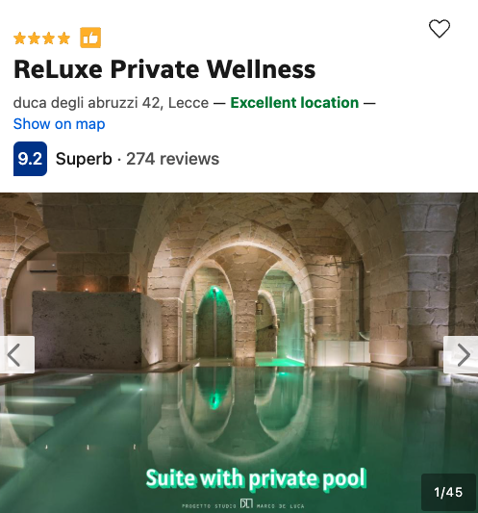Open the 274 reviews link
This screenshot has width=478, height=513.
[172, 159]
